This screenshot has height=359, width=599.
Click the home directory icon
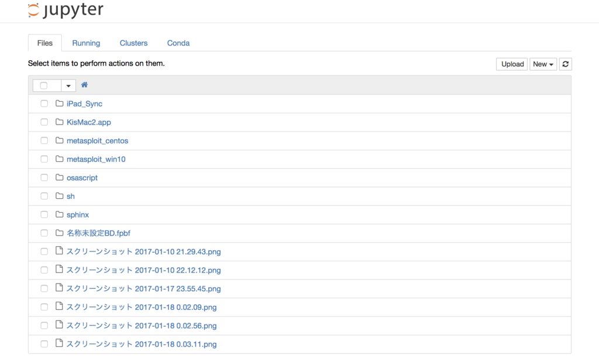point(84,85)
